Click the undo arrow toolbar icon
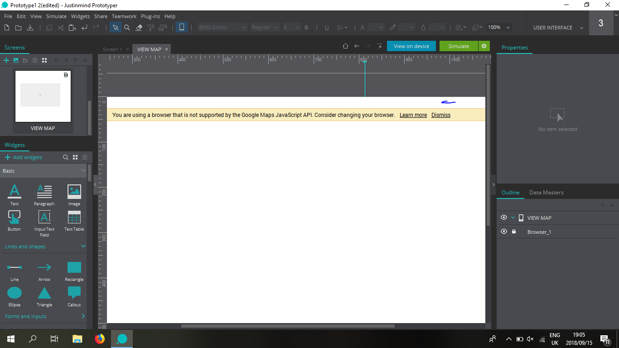 pyautogui.click(x=84, y=28)
